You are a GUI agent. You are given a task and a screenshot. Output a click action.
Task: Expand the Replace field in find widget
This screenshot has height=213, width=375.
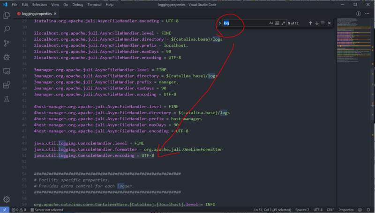coord(219,23)
